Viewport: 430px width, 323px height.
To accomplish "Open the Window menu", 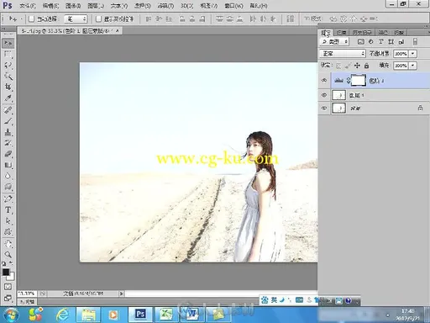I will coord(233,6).
